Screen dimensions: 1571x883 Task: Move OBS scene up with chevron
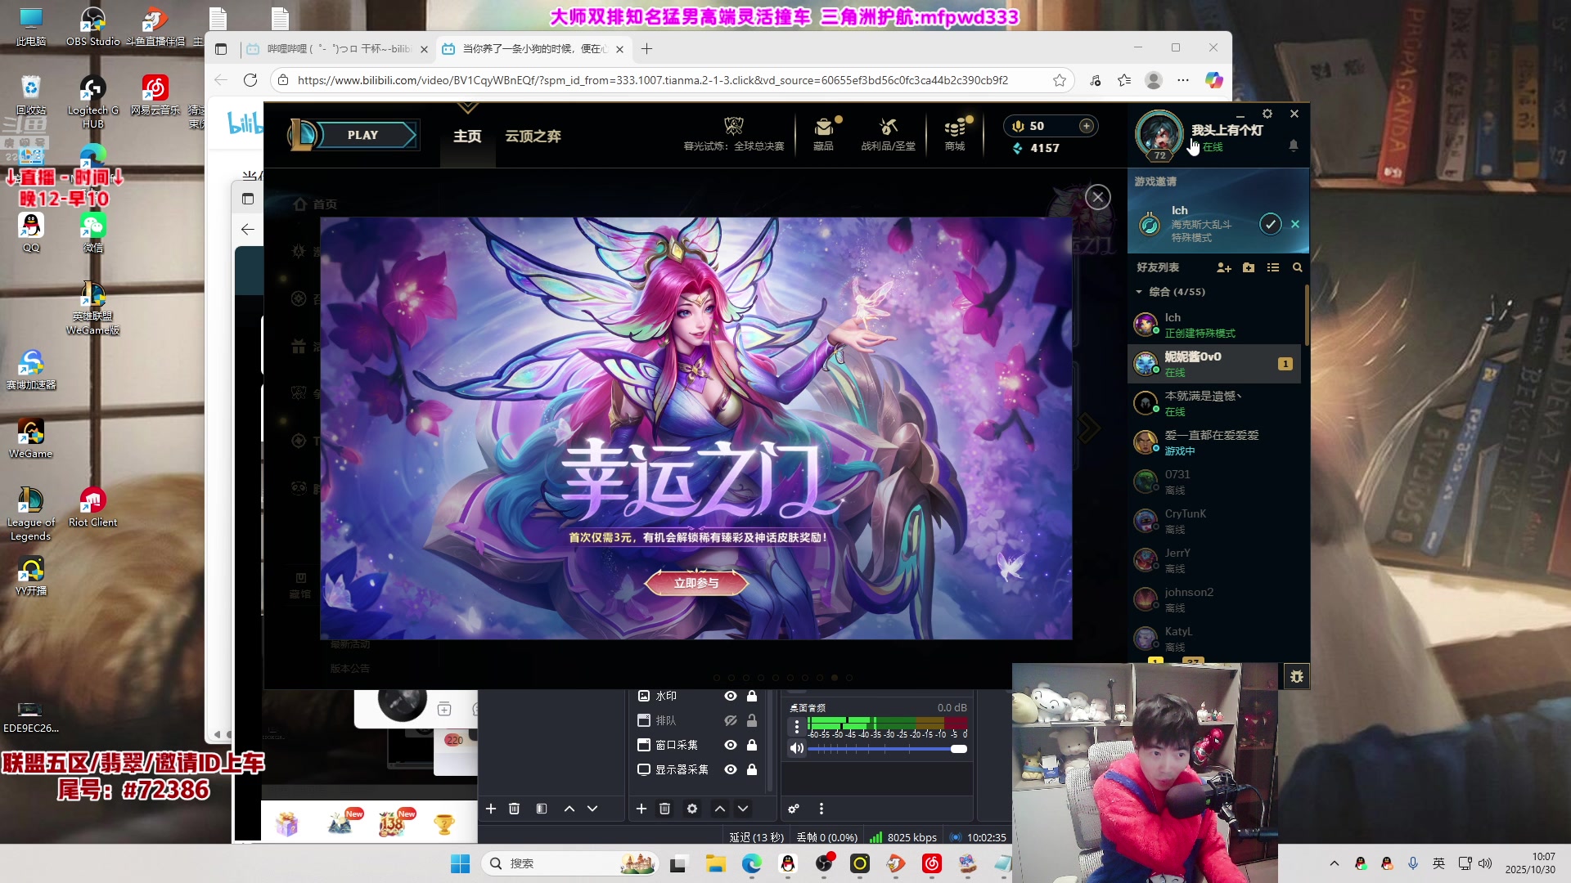569,809
